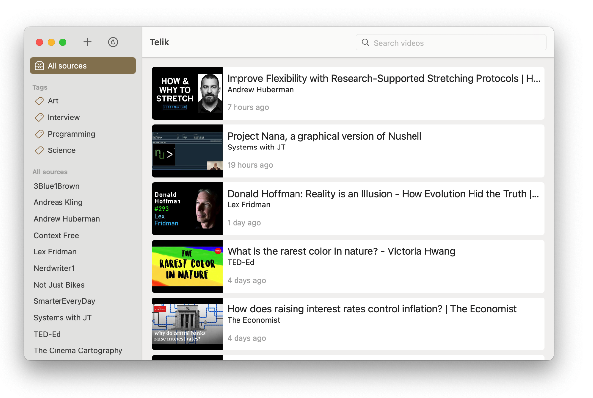This screenshot has height=398, width=593.
Task: Select Not Just Bikes source
Action: pos(59,285)
